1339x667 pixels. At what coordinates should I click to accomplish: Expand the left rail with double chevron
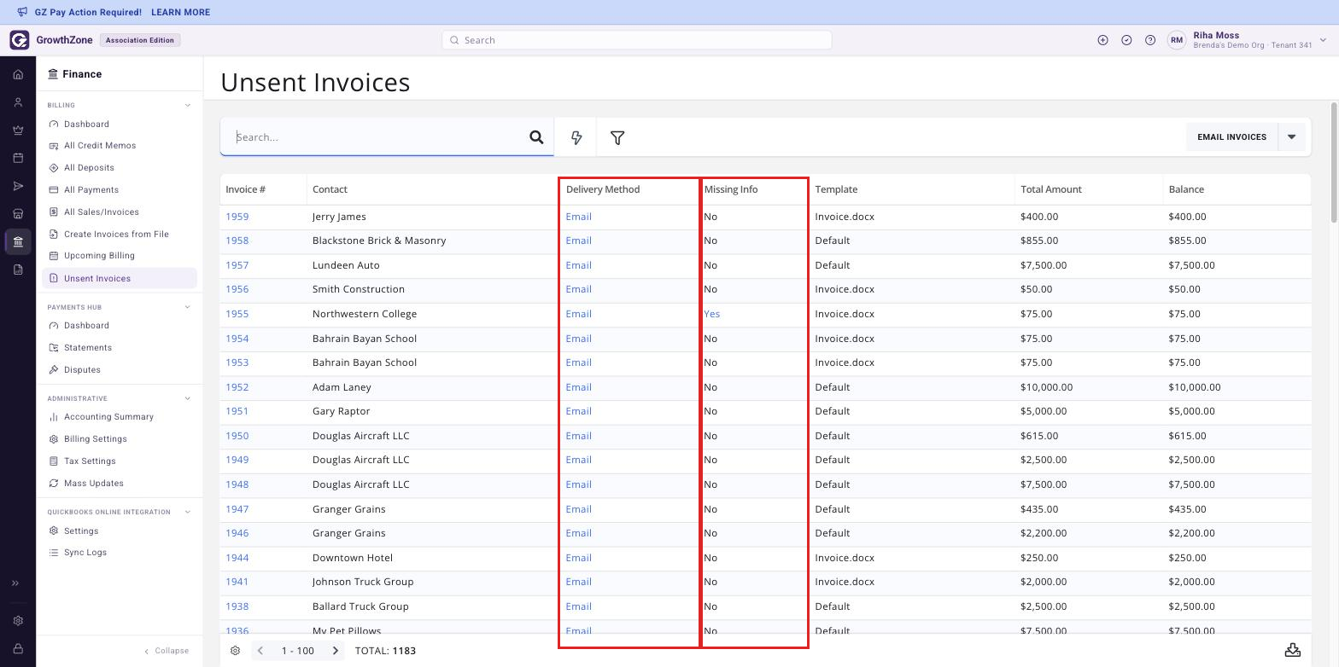pos(15,583)
